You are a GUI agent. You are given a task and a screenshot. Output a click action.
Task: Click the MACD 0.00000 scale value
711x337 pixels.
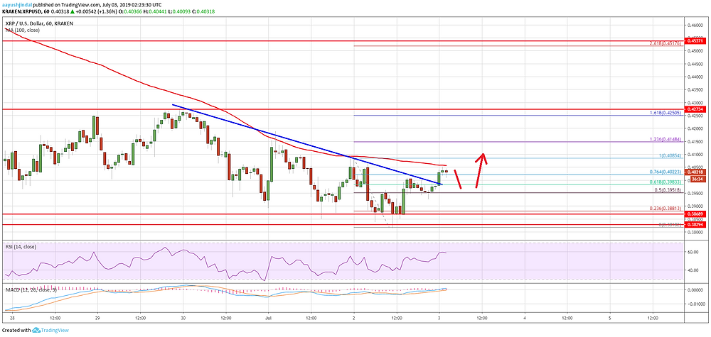point(695,290)
